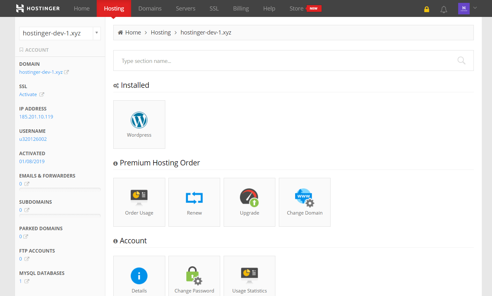Trigger search with the magnifier icon
The height and width of the screenshot is (296, 492).
[461, 60]
